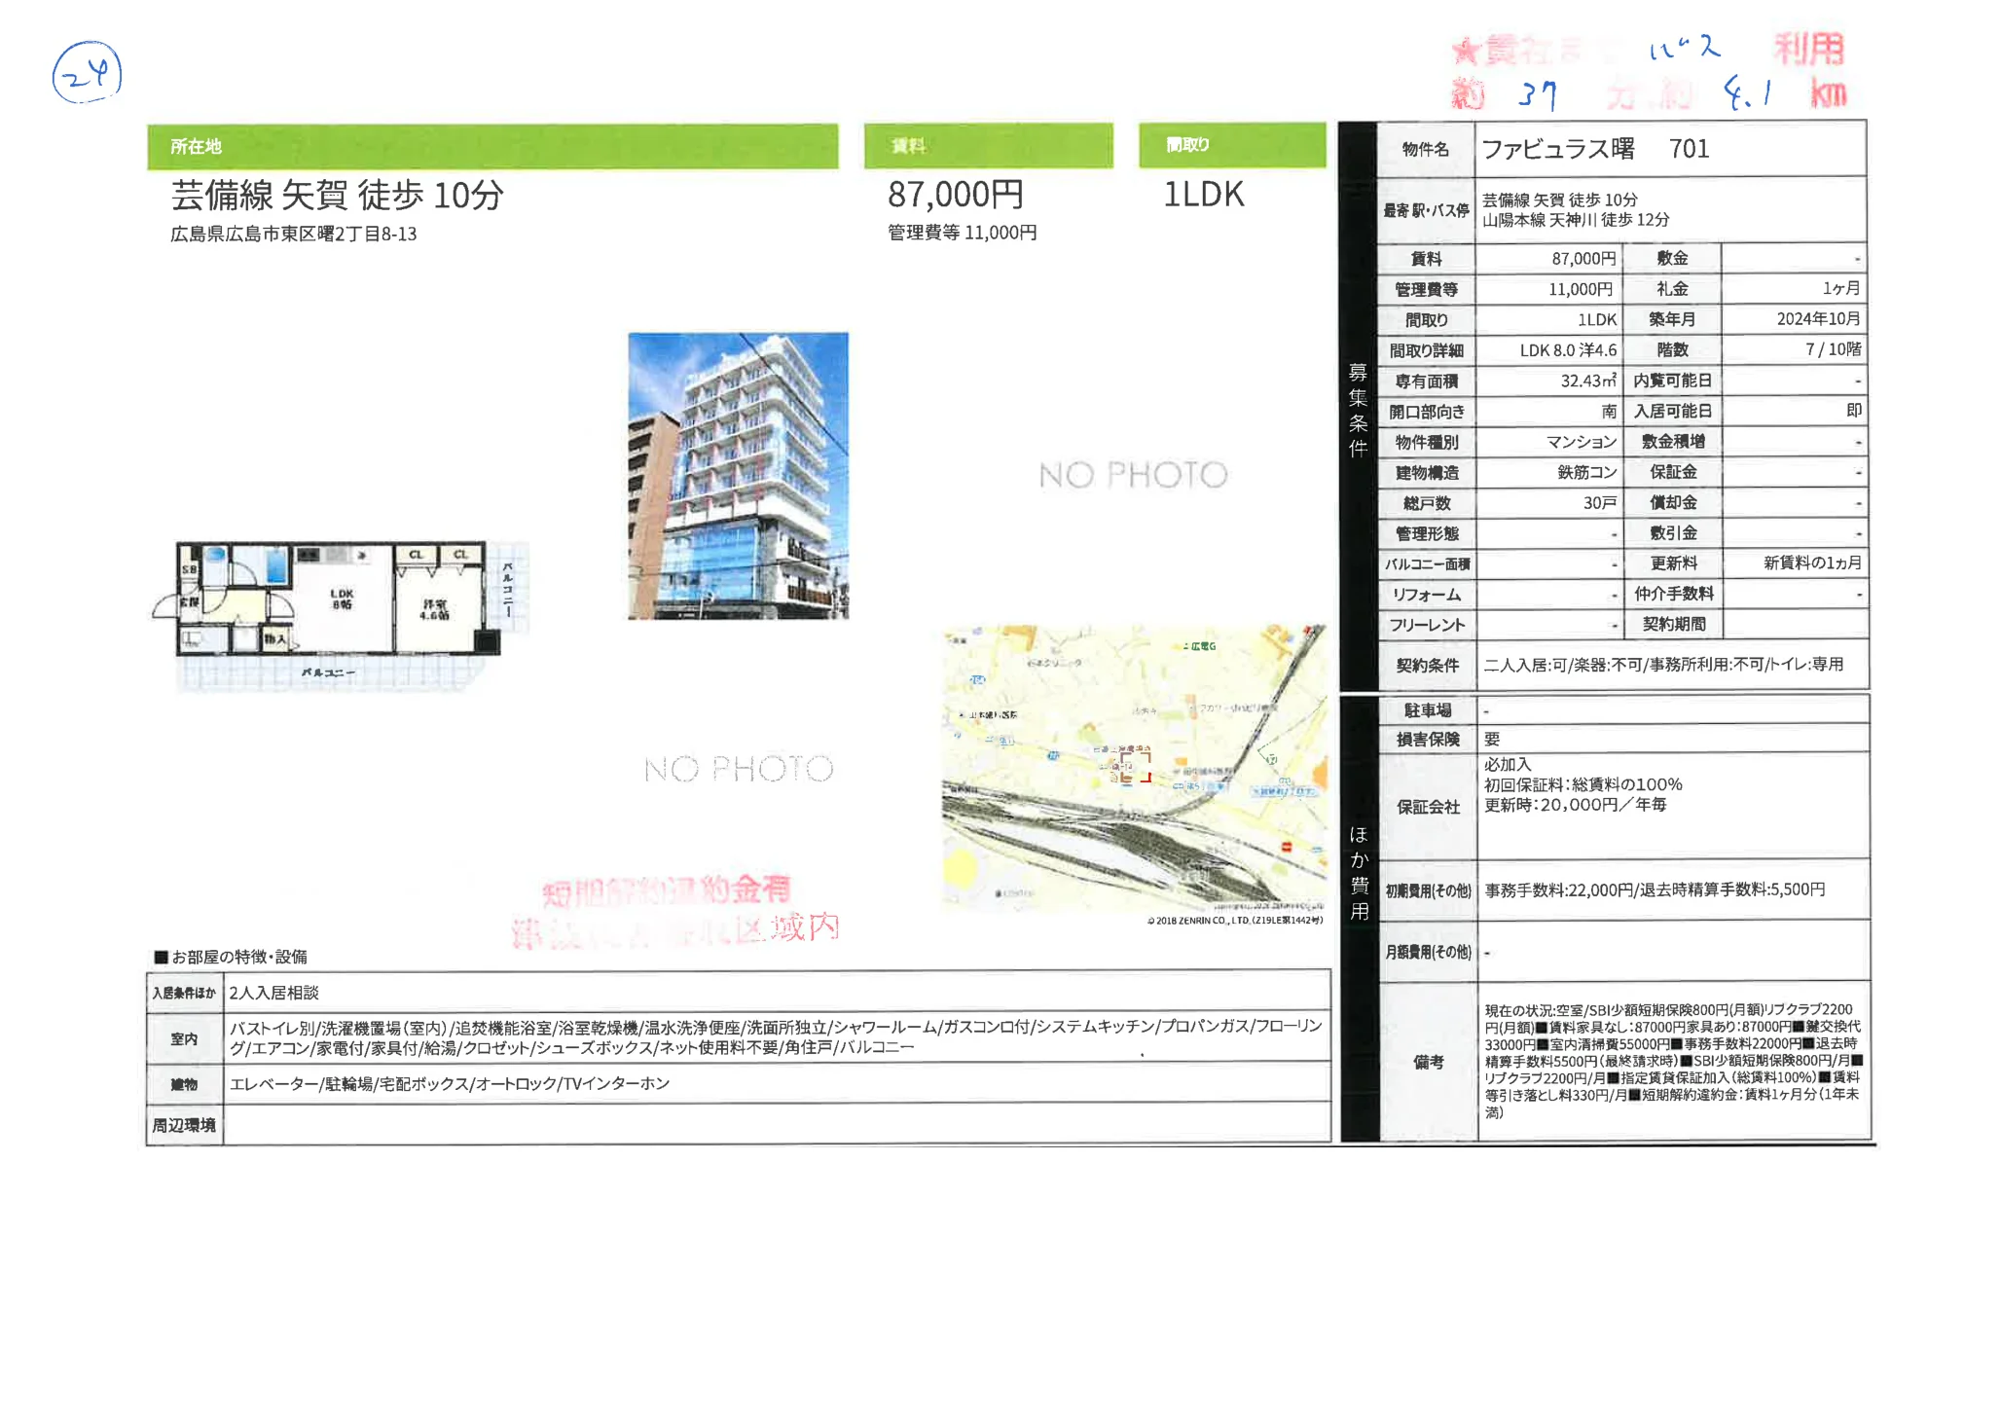
Task: Click the 室内 features row label
Action: [x=184, y=1038]
